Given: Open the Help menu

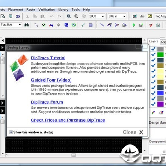Looking at the screenshot, I should tap(87, 10).
